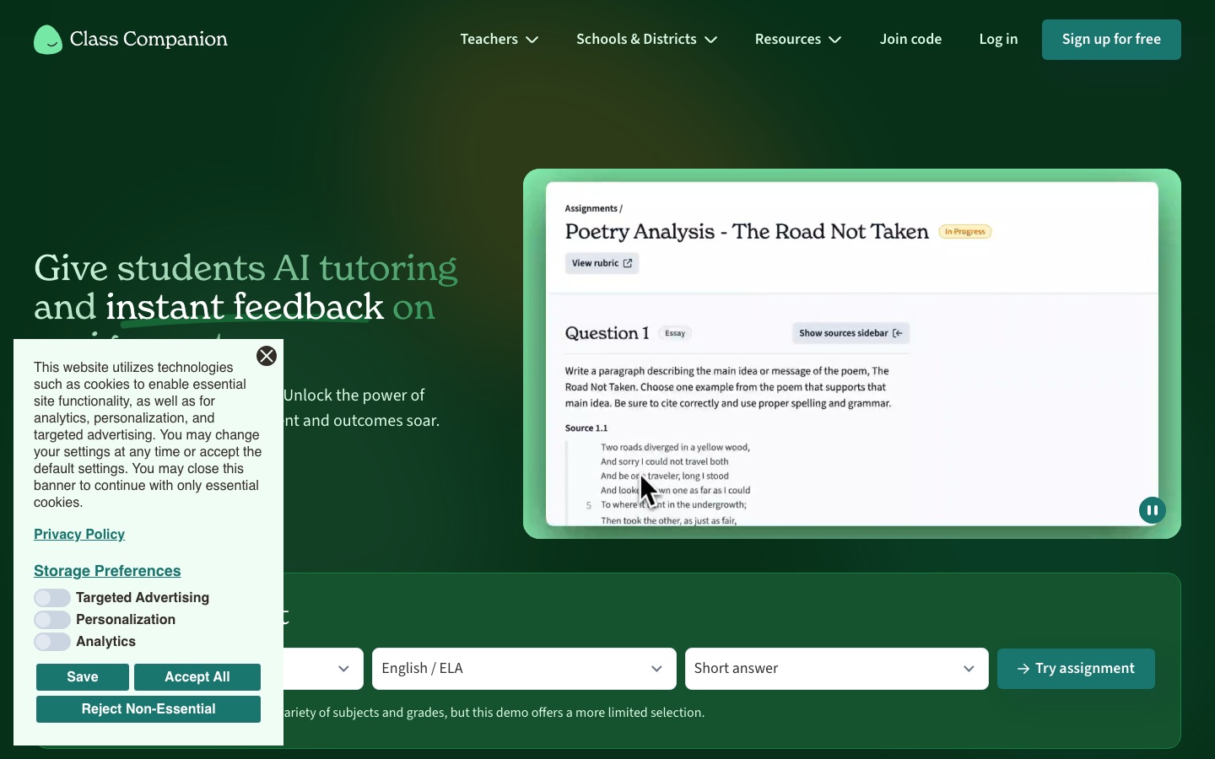Screen dimensions: 1215x759
Task: Expand the Resources menu
Action: coord(798,40)
